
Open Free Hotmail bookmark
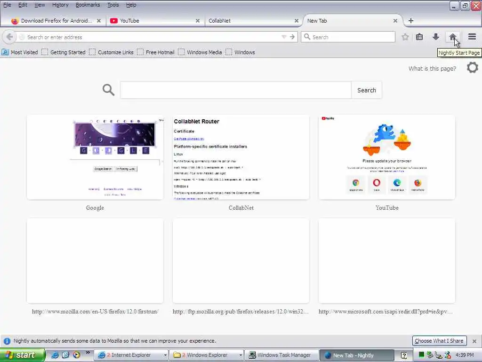[156, 52]
